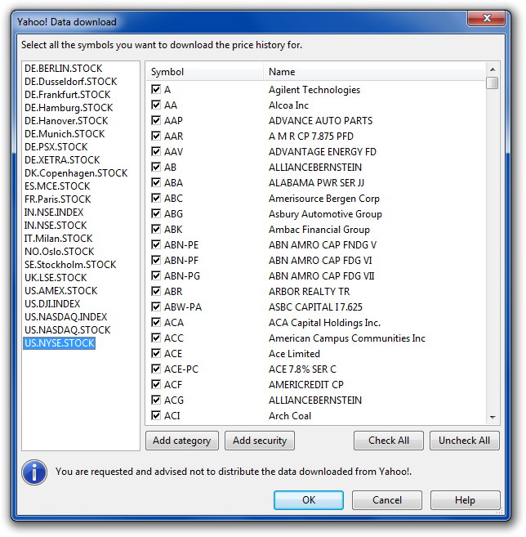Click Check All button
This screenshot has width=526, height=537.
coord(388,441)
